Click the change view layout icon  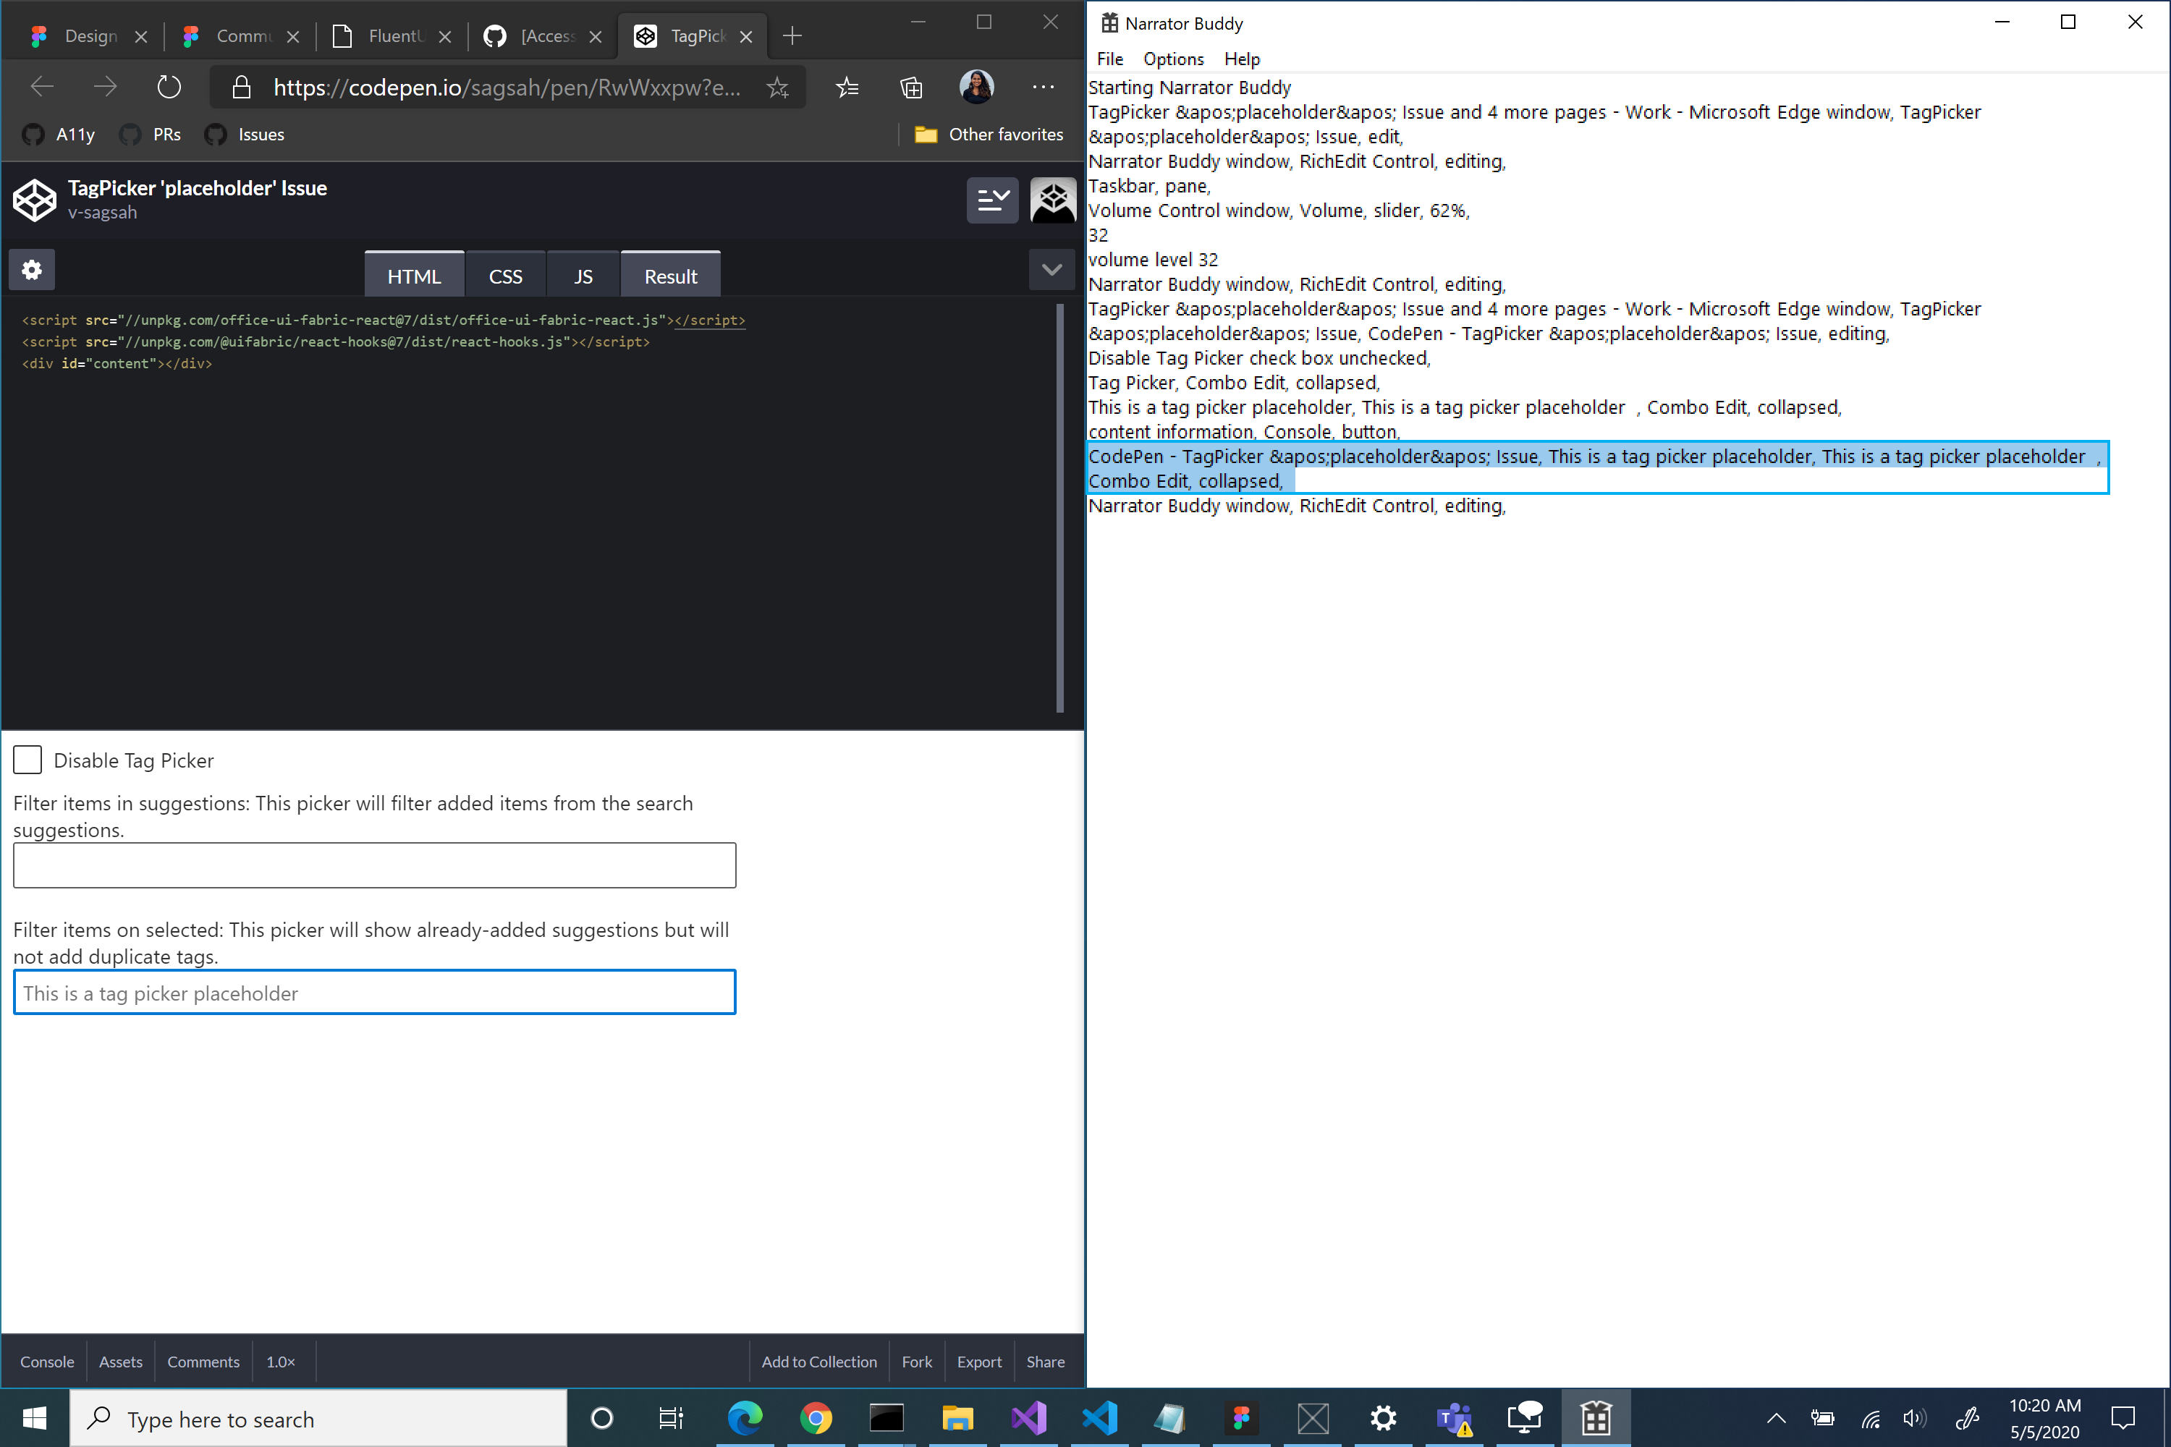(x=992, y=200)
